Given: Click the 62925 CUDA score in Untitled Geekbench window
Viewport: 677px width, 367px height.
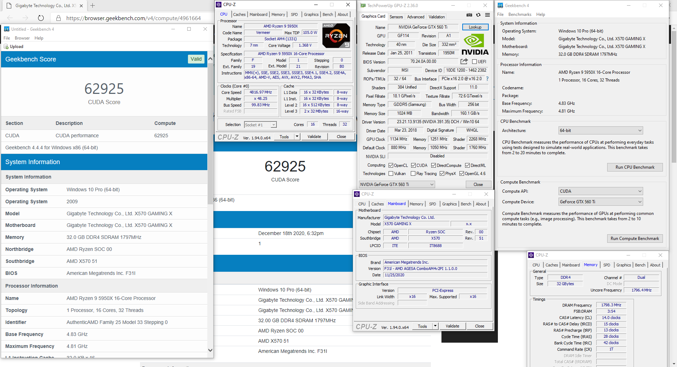Looking at the screenshot, I should click(104, 89).
